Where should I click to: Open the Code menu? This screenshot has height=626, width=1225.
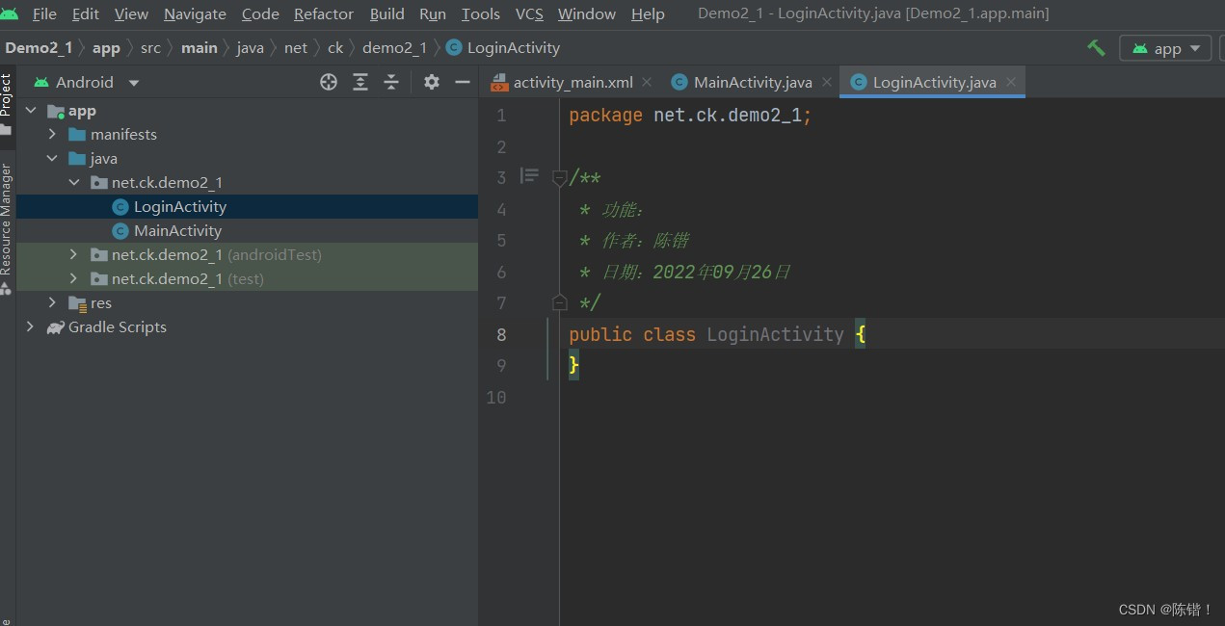coord(260,13)
